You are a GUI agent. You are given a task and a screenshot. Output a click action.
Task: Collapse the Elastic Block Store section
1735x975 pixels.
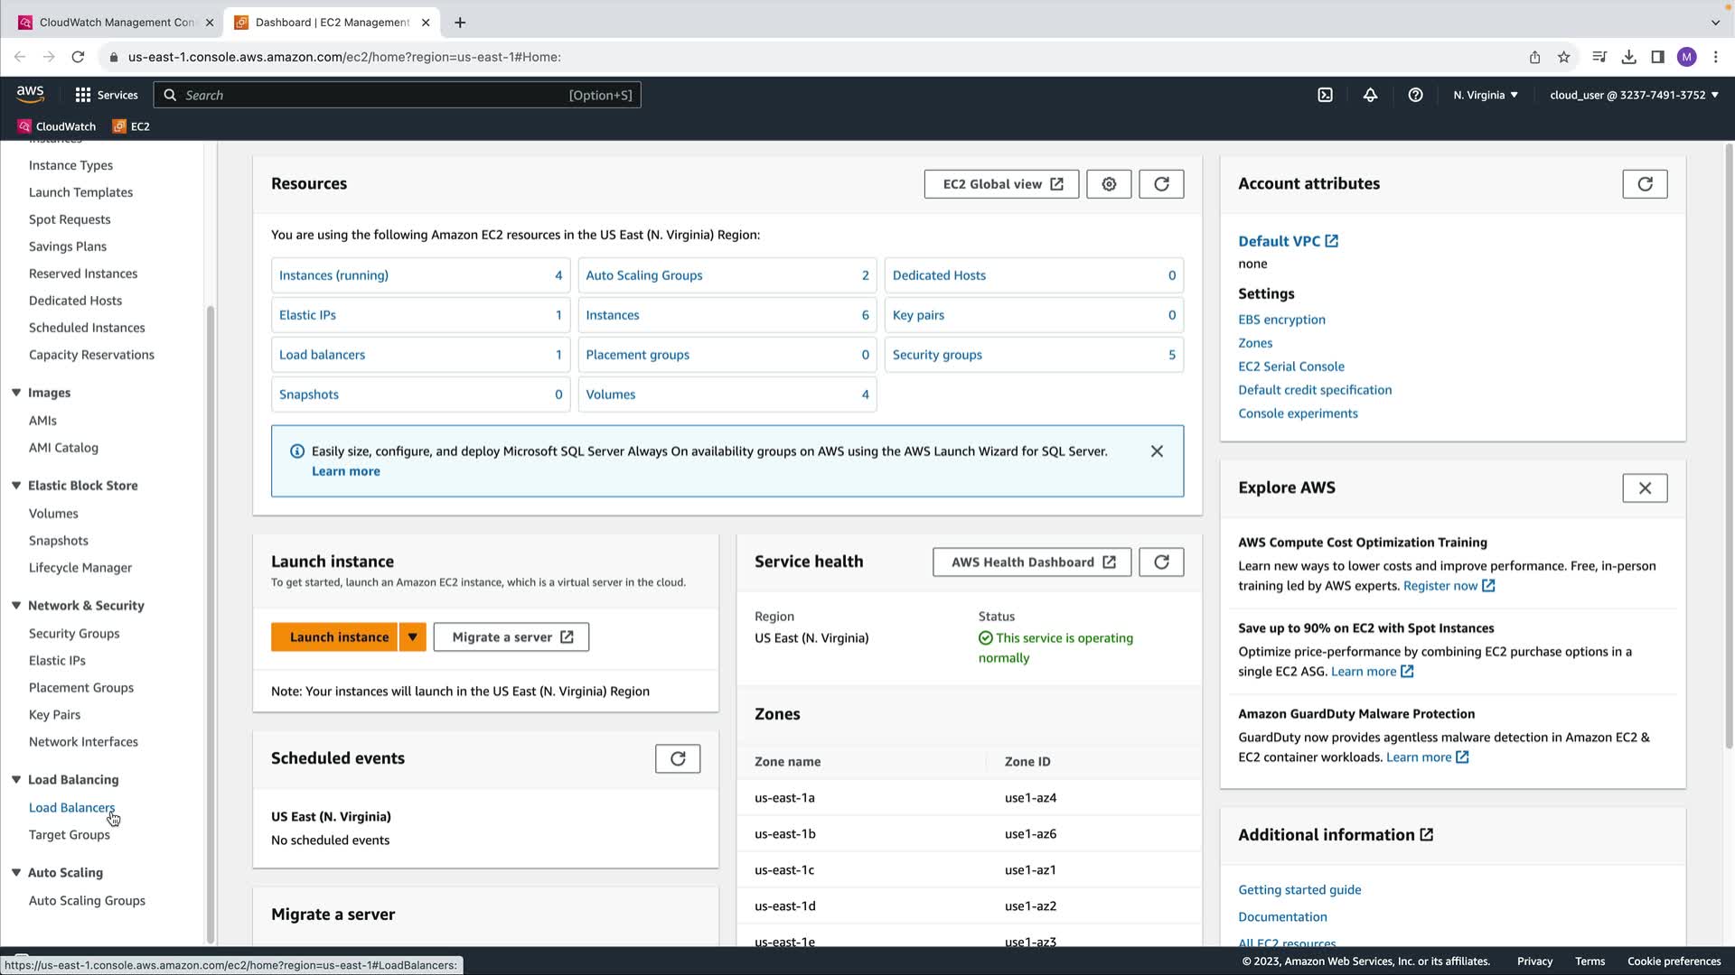tap(16, 486)
